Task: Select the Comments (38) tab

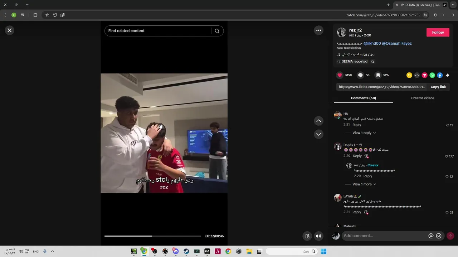Action: point(363,98)
